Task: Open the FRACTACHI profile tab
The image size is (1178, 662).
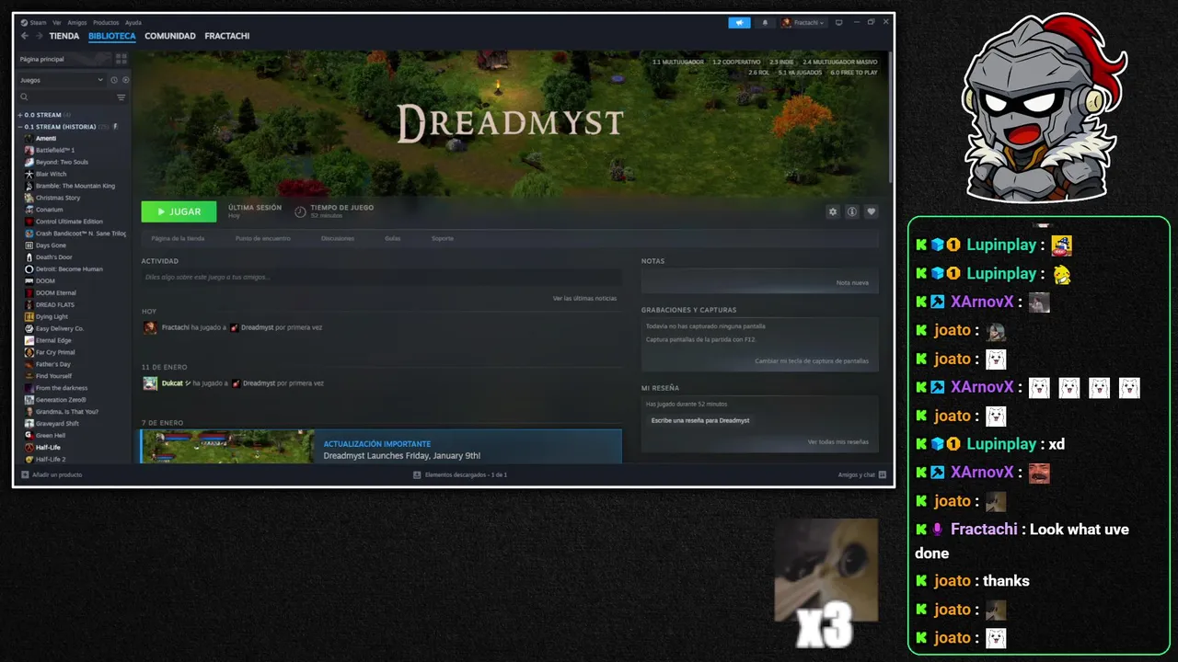Action: tap(227, 36)
